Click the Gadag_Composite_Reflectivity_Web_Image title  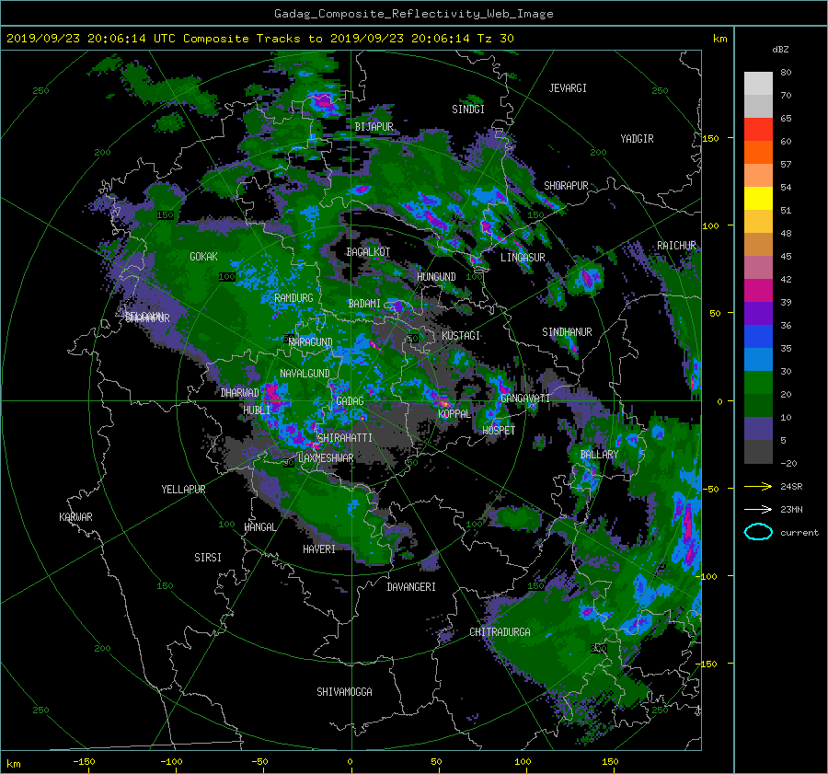[x=413, y=14]
